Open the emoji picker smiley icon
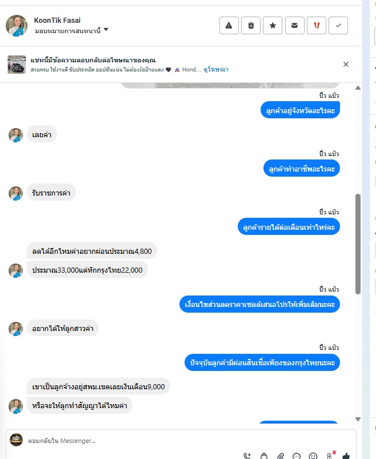 [x=313, y=456]
